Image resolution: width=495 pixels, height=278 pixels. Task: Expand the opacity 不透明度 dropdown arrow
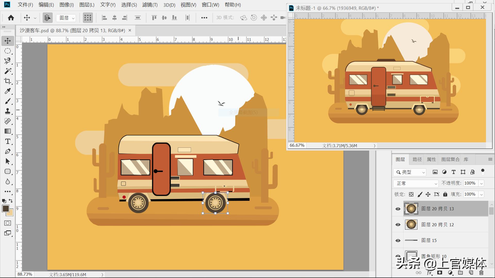click(x=481, y=183)
